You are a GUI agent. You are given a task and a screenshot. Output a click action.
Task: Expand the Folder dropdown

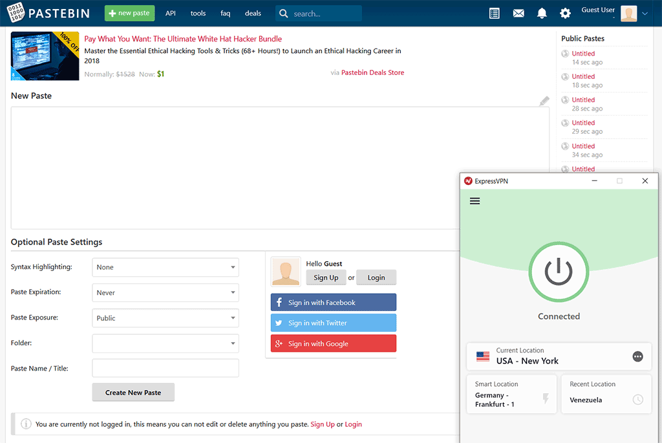(x=165, y=343)
